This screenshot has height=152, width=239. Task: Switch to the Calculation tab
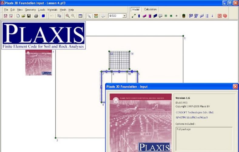[150, 9]
